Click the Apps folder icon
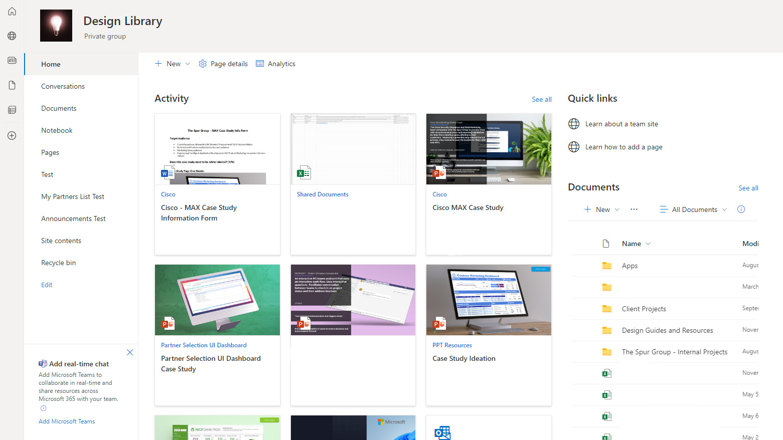This screenshot has height=440, width=783. (607, 266)
